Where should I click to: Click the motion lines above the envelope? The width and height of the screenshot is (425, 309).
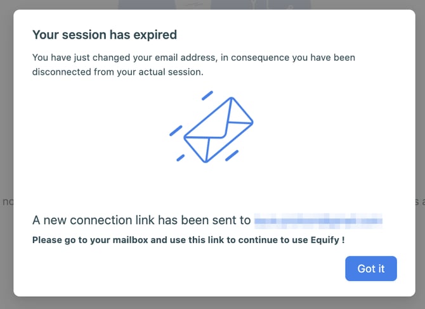(207, 96)
